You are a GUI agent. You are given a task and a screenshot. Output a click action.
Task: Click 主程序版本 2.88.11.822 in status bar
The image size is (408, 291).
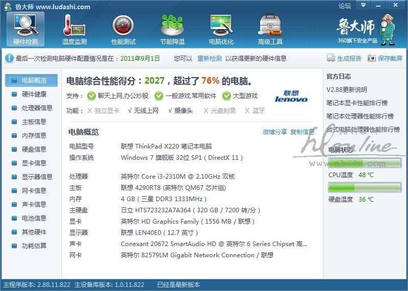click(37, 285)
